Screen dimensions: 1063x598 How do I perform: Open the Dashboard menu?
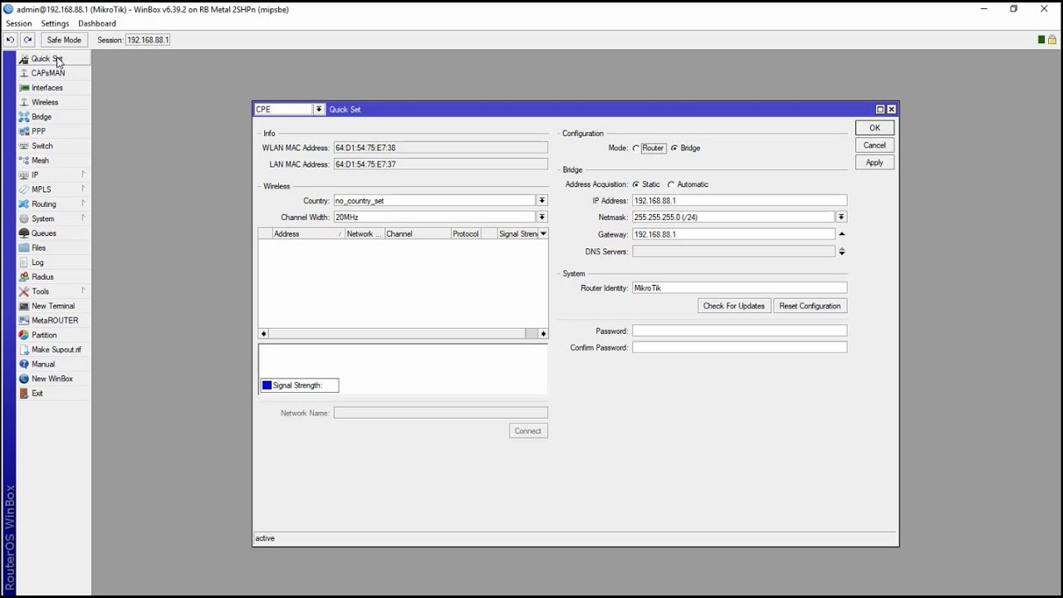(97, 23)
